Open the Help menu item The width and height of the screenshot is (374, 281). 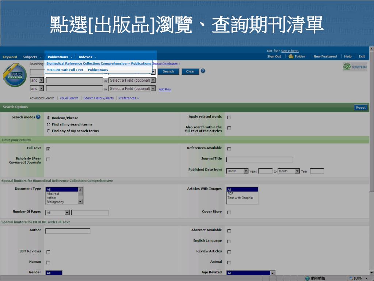point(348,56)
